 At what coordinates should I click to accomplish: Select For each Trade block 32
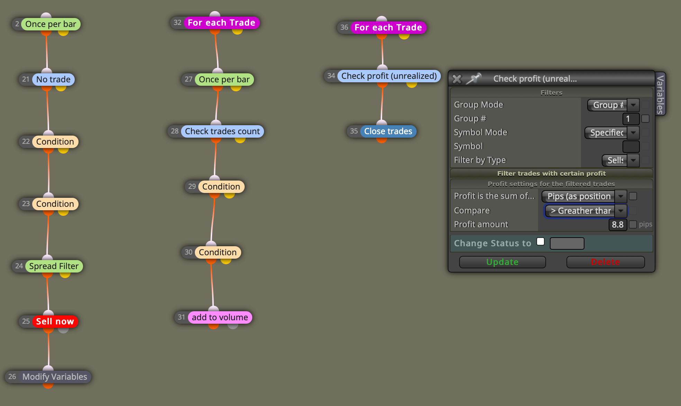(x=221, y=23)
